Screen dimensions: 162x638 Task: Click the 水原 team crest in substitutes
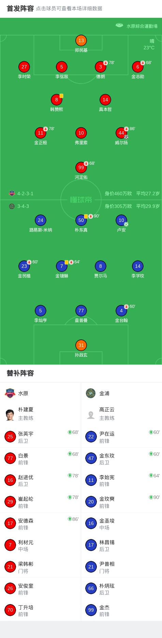click(10, 393)
